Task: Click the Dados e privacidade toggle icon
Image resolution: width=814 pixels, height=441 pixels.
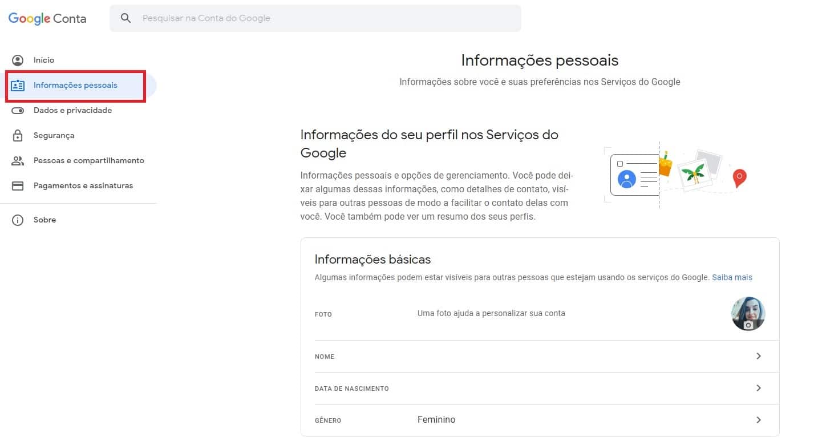Action: pos(18,110)
